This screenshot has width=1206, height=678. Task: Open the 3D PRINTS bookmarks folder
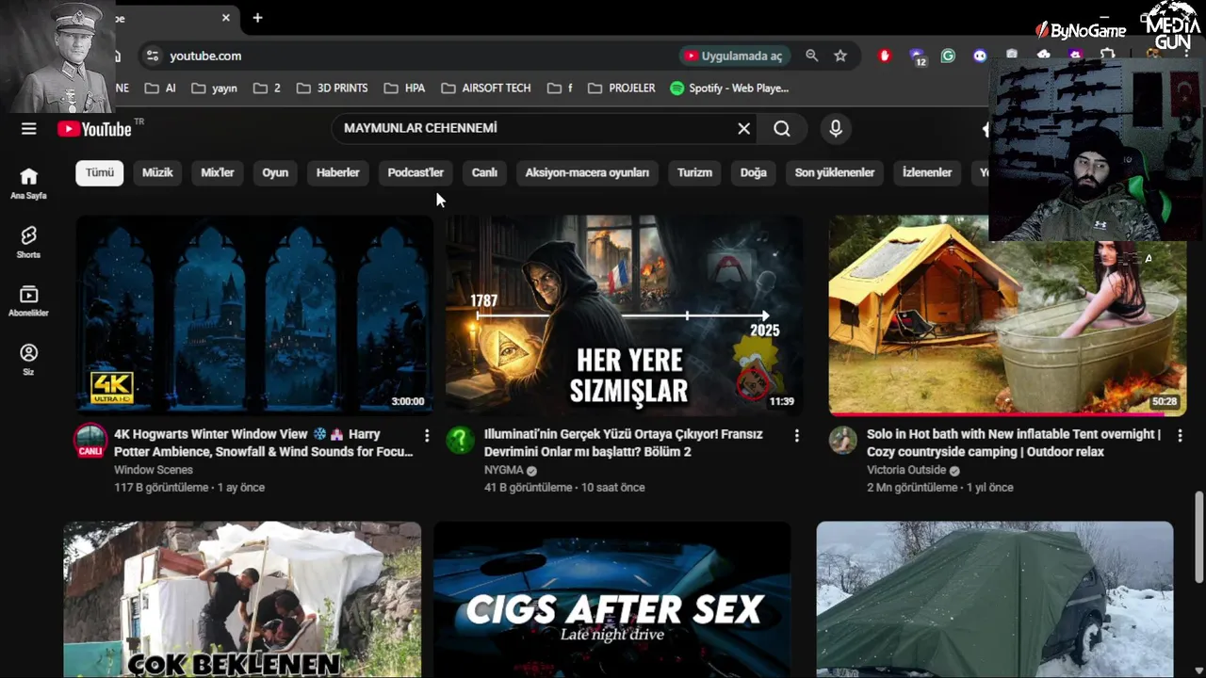click(x=332, y=88)
